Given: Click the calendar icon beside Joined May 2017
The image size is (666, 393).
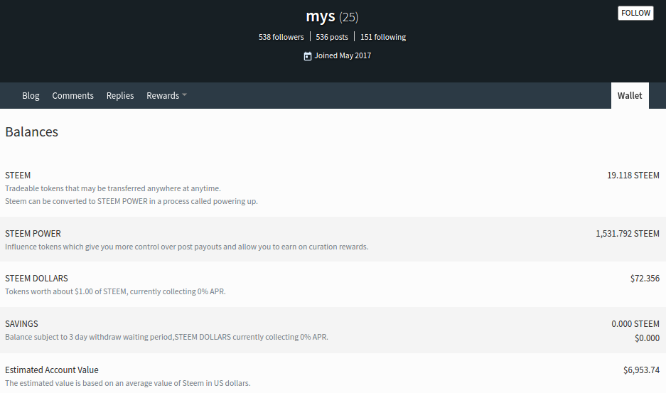Looking at the screenshot, I should tap(308, 56).
